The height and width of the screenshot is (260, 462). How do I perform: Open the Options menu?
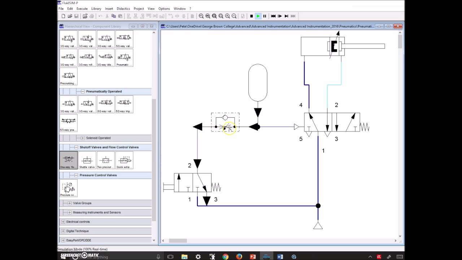[164, 9]
